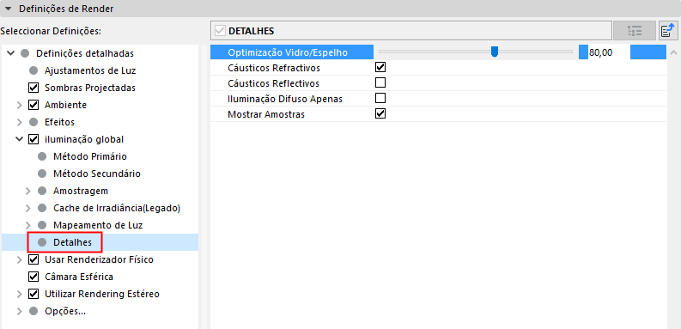This screenshot has width=681, height=329.
Task: Adjust the Optimização Vidro/Espelho slider handle
Action: [x=495, y=52]
